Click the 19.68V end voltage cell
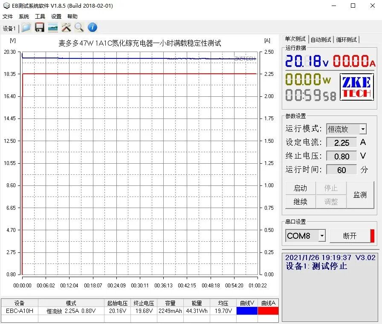Image resolution: width=382 pixels, height=324 pixels. coord(144,311)
